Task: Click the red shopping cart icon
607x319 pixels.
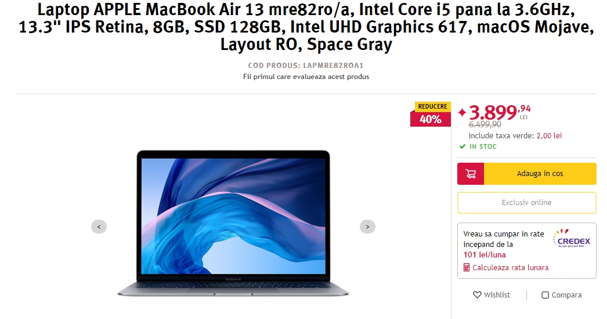Action: (471, 174)
